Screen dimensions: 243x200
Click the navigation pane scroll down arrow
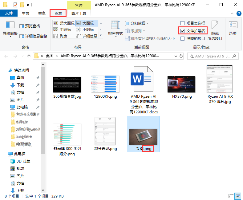[x=43, y=190]
